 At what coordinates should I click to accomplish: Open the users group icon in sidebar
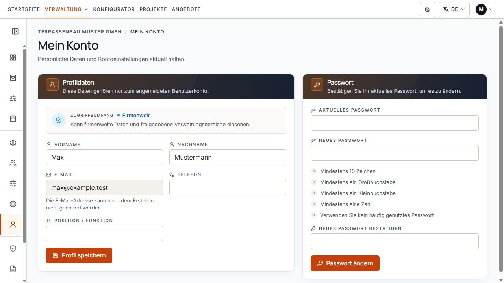point(13,163)
